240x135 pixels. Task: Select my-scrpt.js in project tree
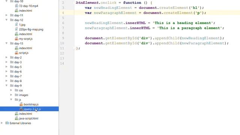coord(26,39)
